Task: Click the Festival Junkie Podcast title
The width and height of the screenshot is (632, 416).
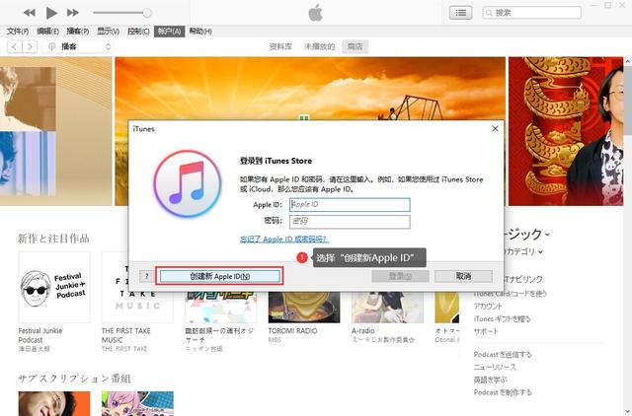Action: coord(40,335)
